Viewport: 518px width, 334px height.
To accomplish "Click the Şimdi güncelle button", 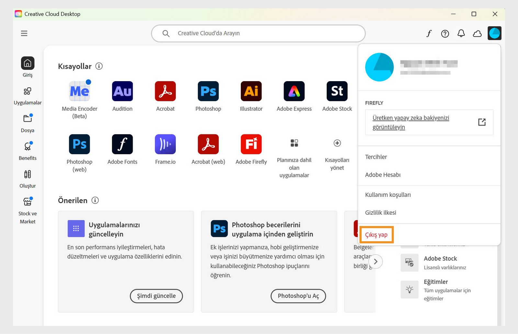I will tap(156, 296).
